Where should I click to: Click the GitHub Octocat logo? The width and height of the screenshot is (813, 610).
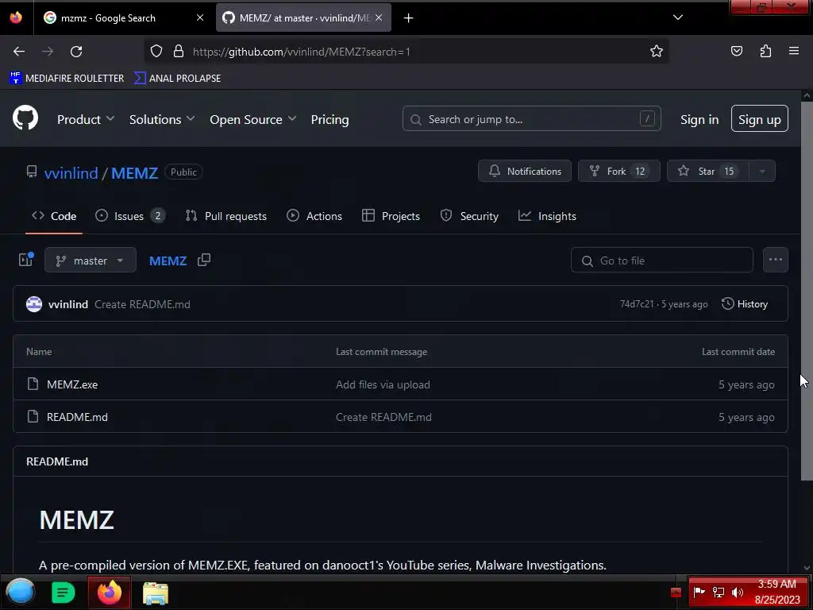pyautogui.click(x=25, y=118)
